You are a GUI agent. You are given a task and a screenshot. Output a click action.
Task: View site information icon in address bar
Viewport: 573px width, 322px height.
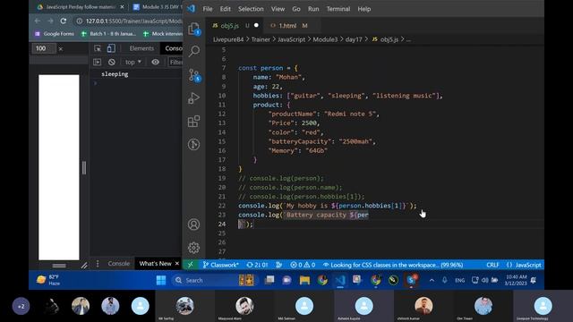(x=79, y=21)
